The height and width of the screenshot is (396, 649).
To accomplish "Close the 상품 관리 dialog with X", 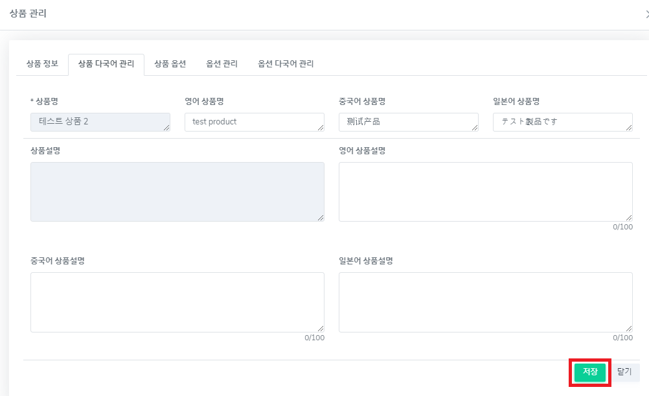I will 646,14.
